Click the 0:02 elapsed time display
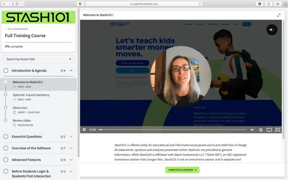Viewport: 288px width, 180px height. tap(93, 130)
